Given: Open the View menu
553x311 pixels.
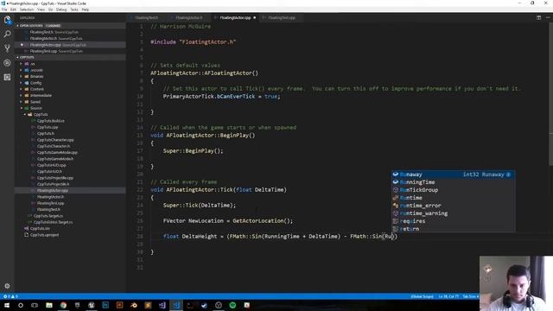Looking at the screenshot, I should coord(41,10).
